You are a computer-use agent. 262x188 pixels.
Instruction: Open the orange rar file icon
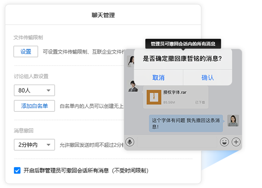click(154, 97)
